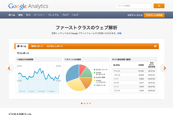The image size is (173, 115).
Task: Open the 機能 navigation item
Action: click(20, 15)
